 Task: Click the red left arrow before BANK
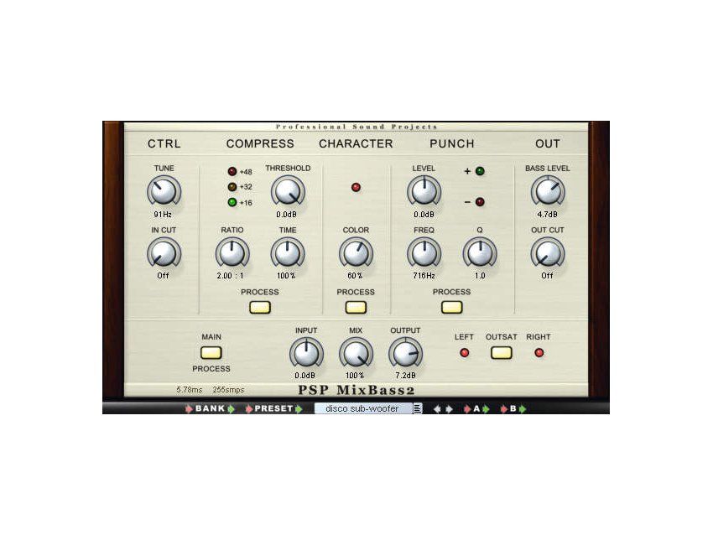(190, 408)
